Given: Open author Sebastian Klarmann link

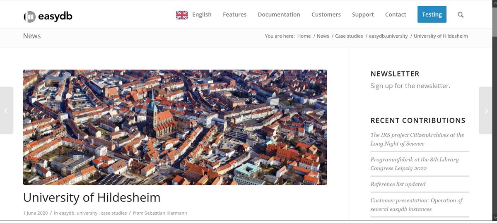Looking at the screenshot, I should pos(165,213).
